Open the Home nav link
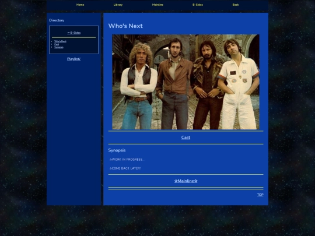Screen dimensions: 315x236 (x=80, y=5)
